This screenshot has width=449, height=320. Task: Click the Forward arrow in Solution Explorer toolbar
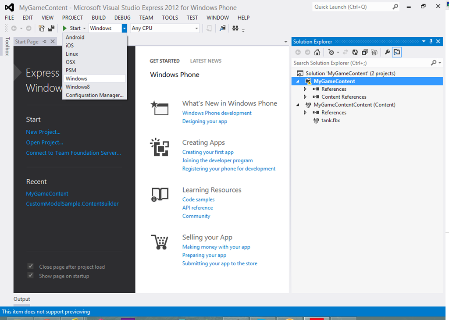click(x=307, y=52)
